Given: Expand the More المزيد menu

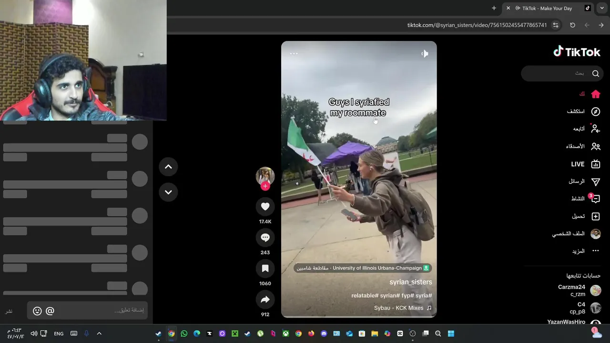Looking at the screenshot, I should tap(586, 251).
